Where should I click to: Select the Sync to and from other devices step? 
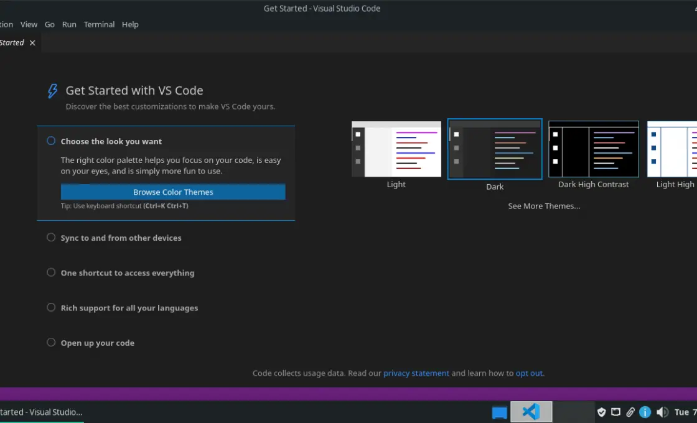[x=121, y=238]
